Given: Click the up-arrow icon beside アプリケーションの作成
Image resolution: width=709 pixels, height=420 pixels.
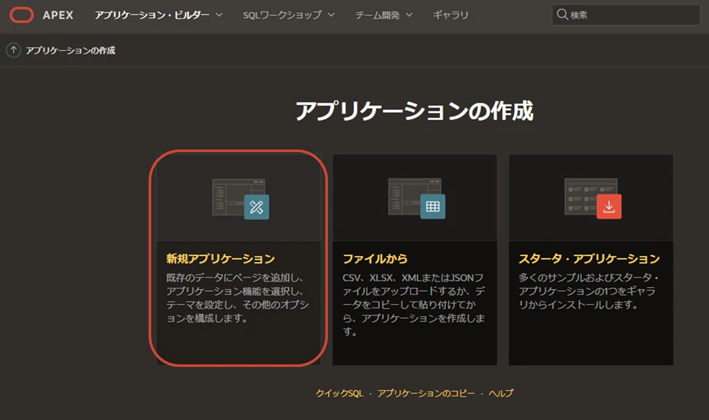Looking at the screenshot, I should (x=14, y=50).
